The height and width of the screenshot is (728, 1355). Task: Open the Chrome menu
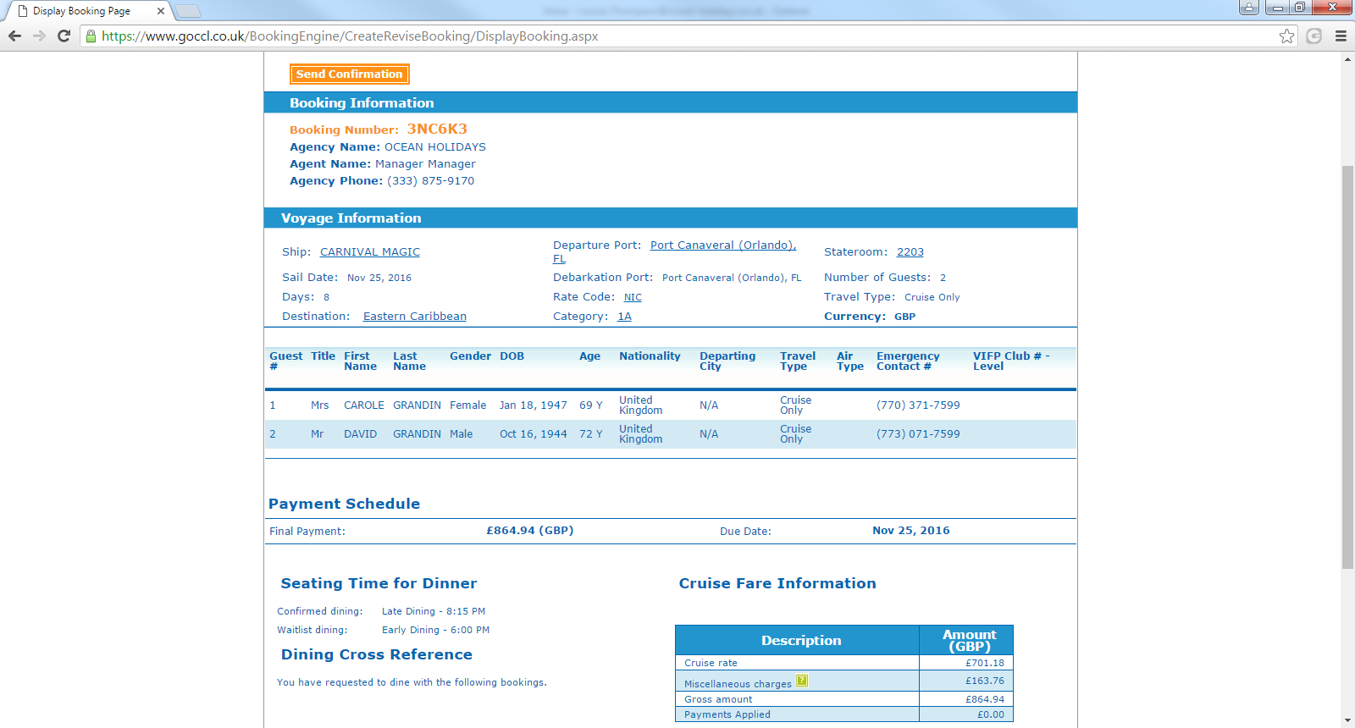click(1341, 36)
